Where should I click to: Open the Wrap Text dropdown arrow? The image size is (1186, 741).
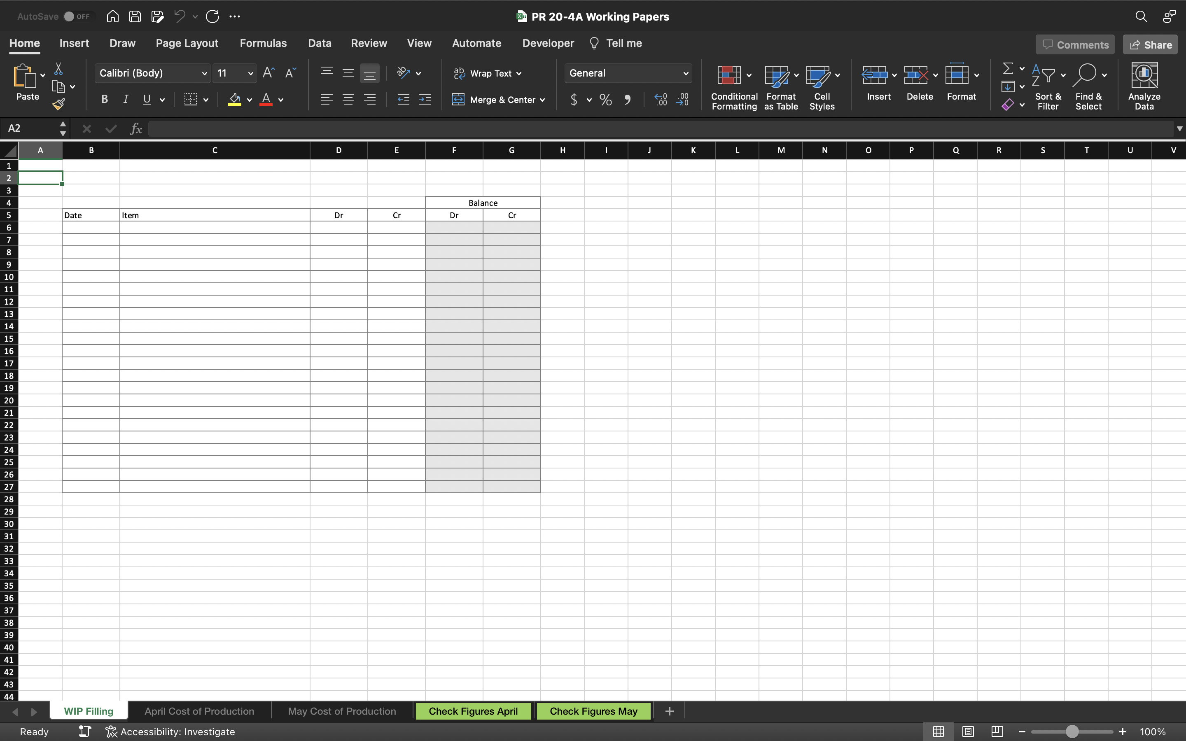tap(519, 74)
